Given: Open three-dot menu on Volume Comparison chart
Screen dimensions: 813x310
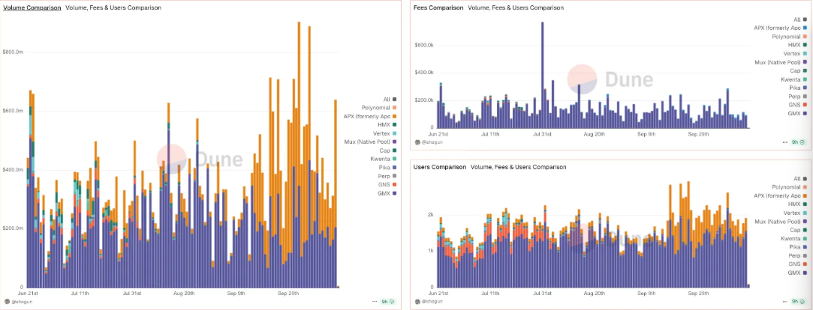Looking at the screenshot, I should (375, 301).
